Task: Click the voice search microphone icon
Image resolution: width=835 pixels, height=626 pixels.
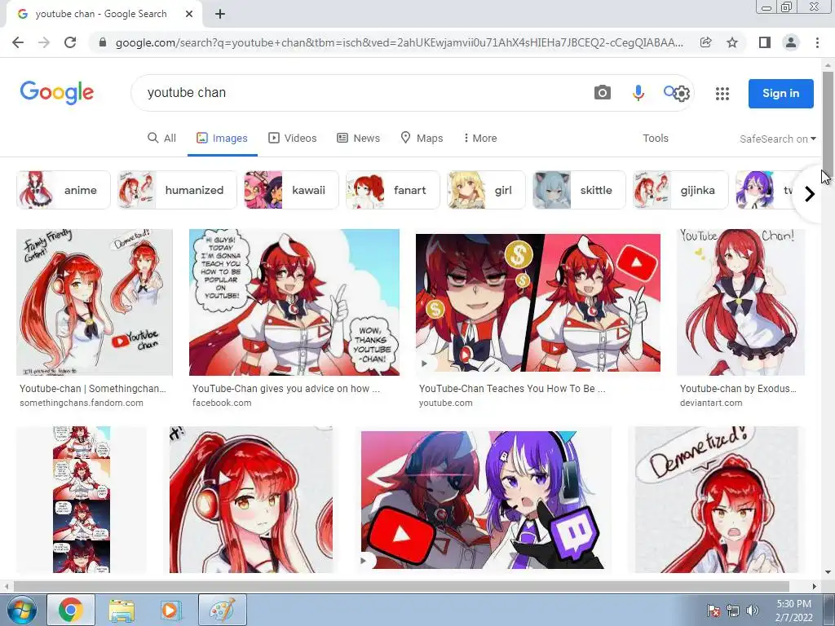Action: [x=638, y=93]
